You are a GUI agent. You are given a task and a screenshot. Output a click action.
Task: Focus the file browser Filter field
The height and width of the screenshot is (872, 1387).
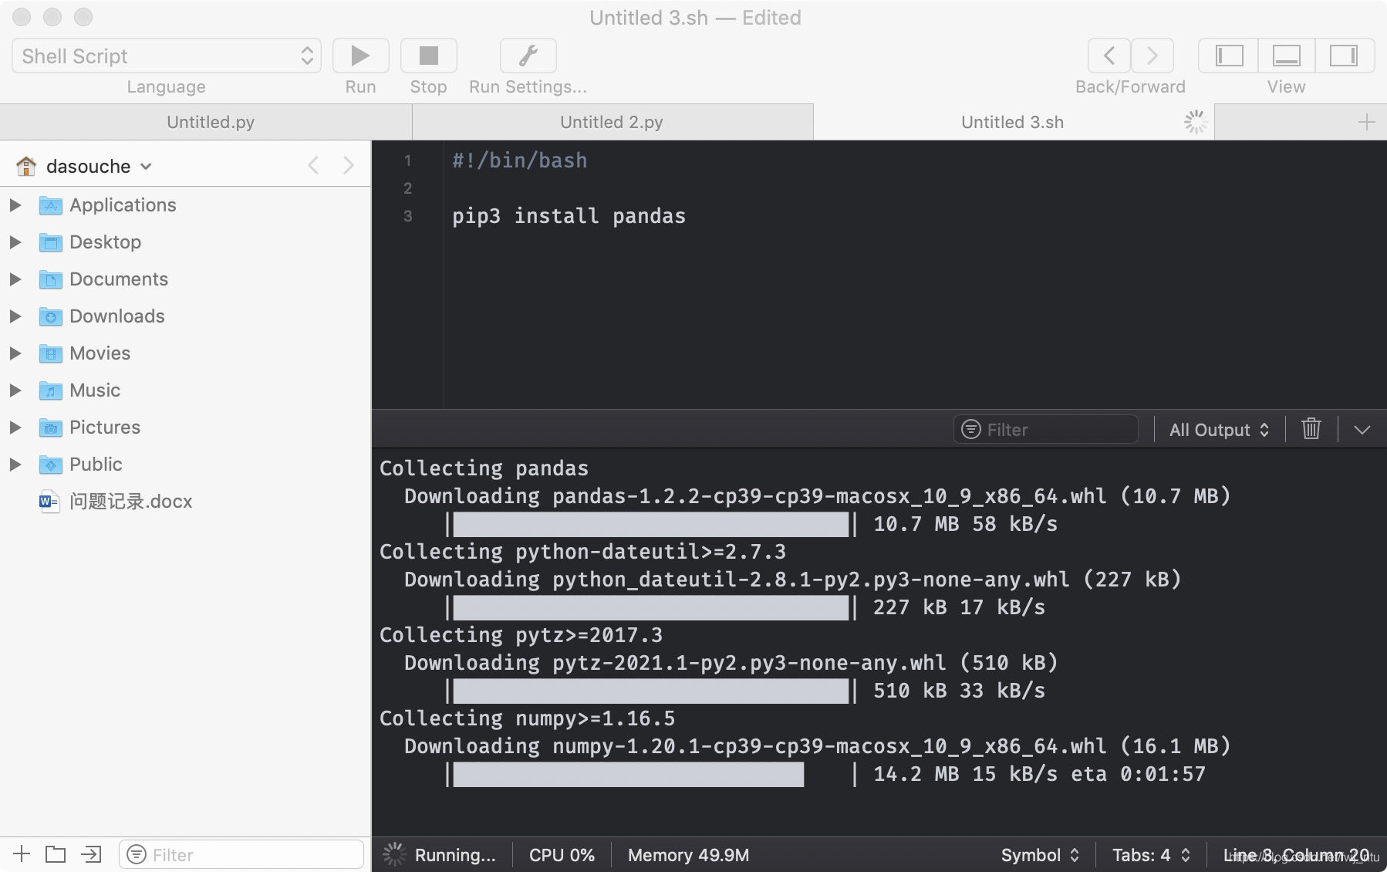click(241, 854)
